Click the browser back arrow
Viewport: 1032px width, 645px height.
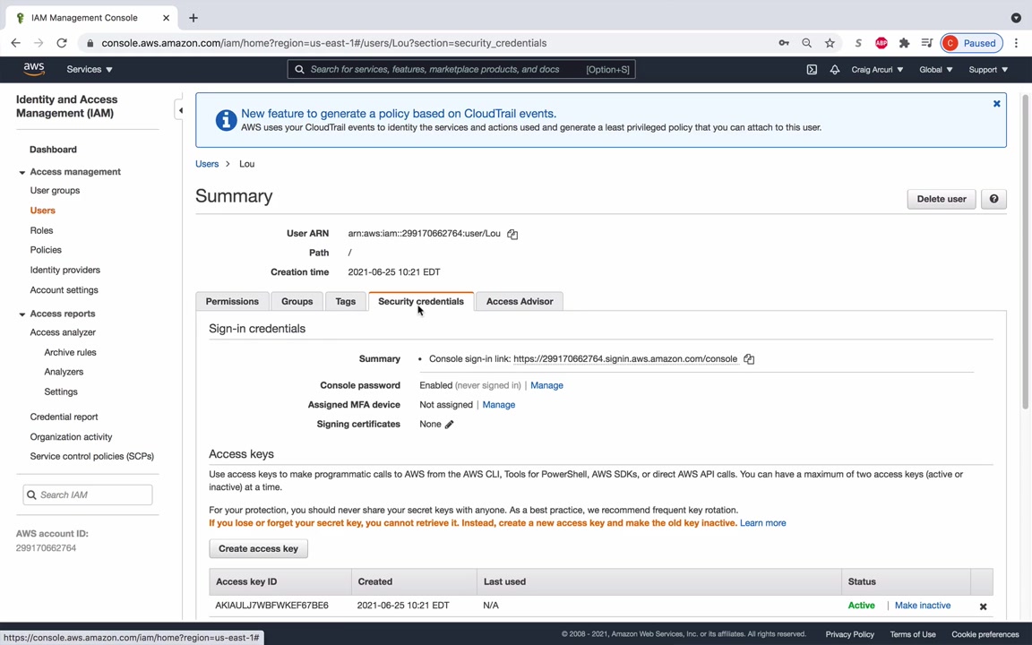coord(16,43)
